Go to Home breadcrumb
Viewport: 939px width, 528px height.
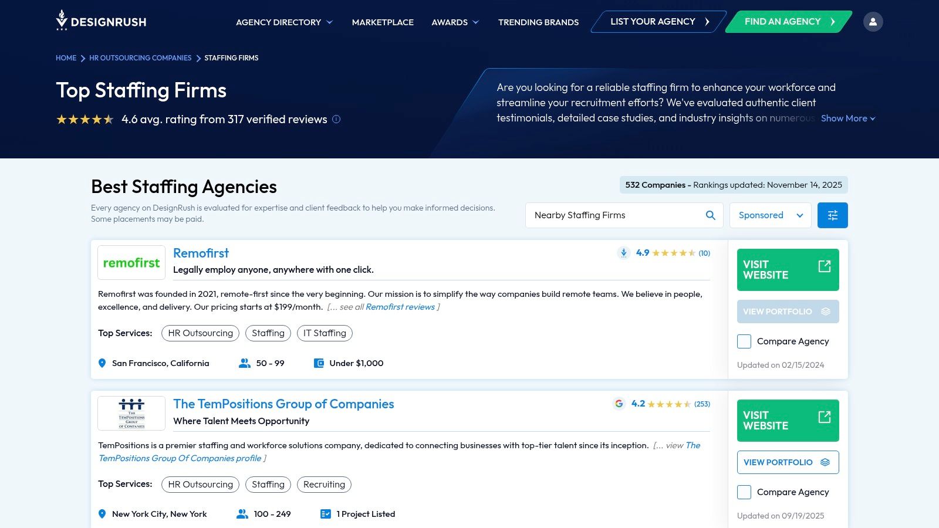click(66, 58)
